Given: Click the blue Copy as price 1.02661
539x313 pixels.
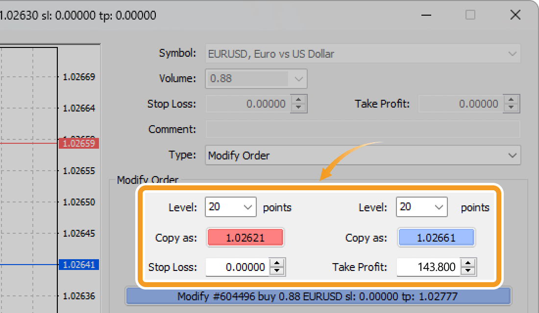Looking at the screenshot, I should point(436,237).
